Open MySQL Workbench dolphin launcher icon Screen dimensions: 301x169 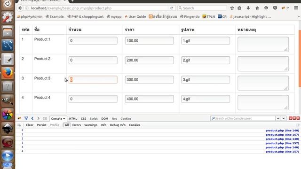coord(8,46)
